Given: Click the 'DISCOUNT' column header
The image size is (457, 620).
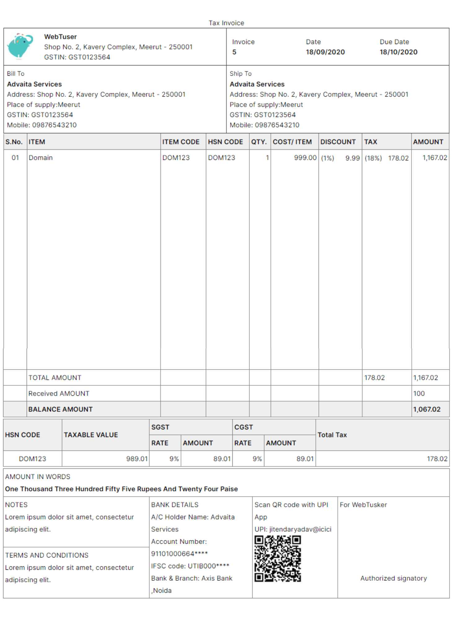Looking at the screenshot, I should coord(338,142).
